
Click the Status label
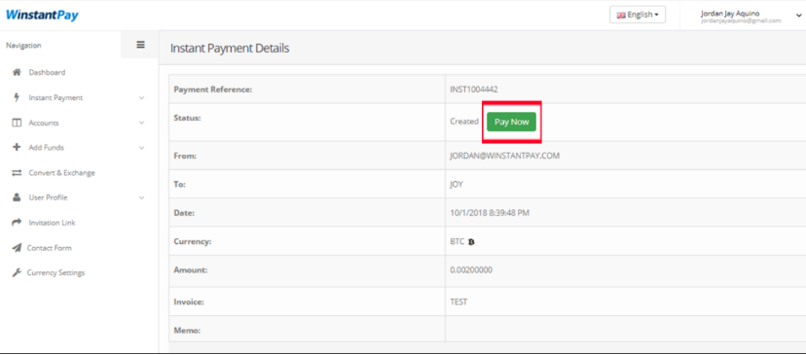pyautogui.click(x=187, y=118)
